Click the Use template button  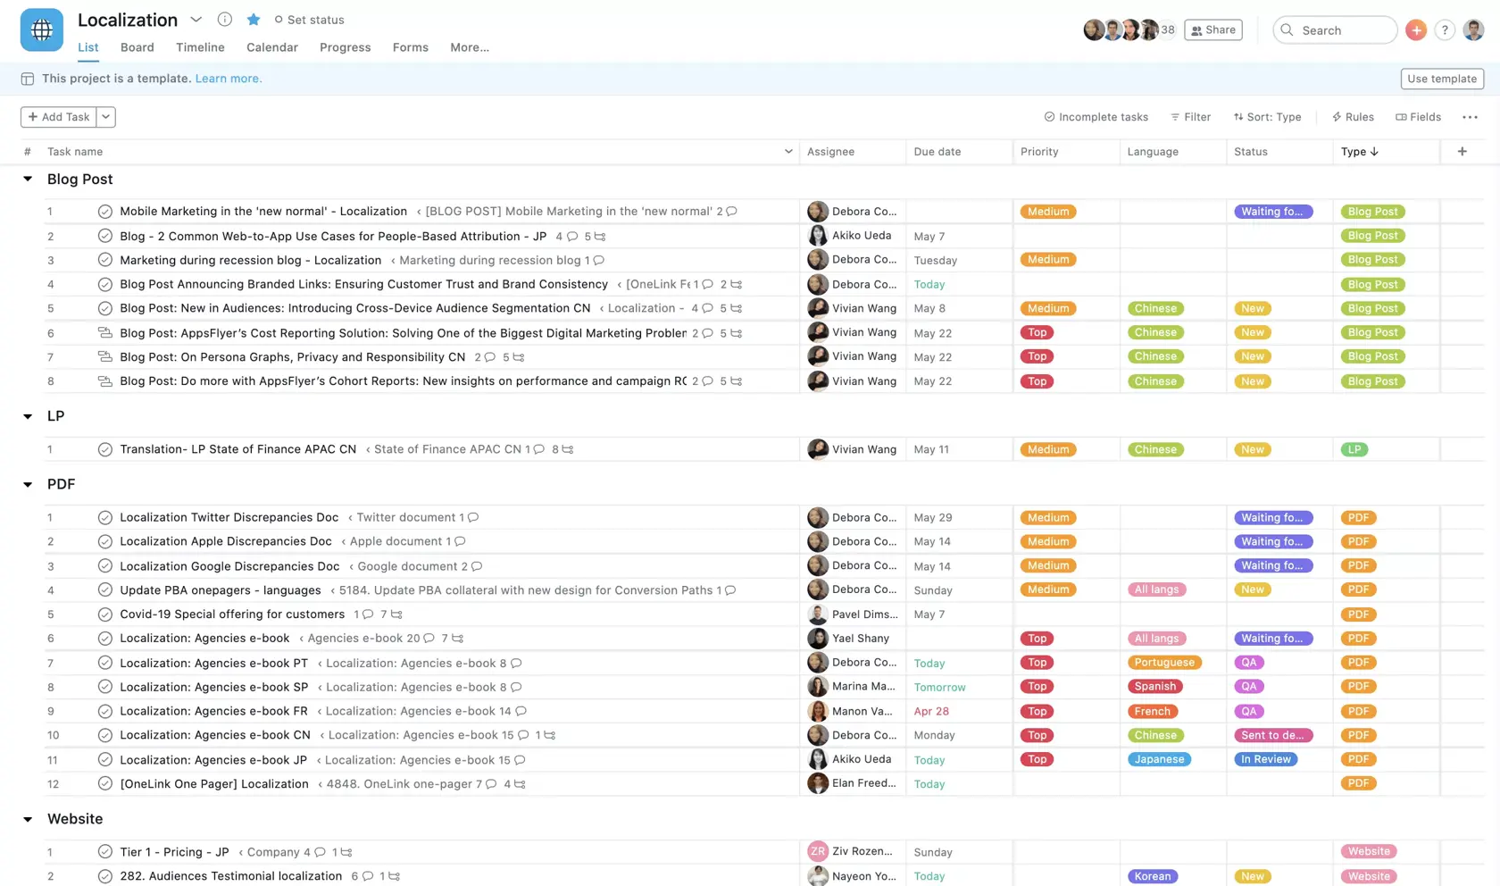point(1441,79)
